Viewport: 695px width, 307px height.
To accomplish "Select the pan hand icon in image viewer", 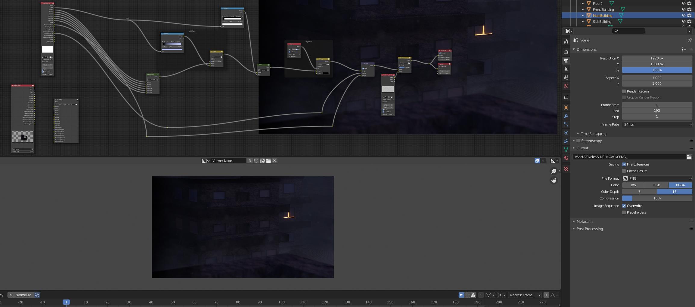I will point(554,180).
